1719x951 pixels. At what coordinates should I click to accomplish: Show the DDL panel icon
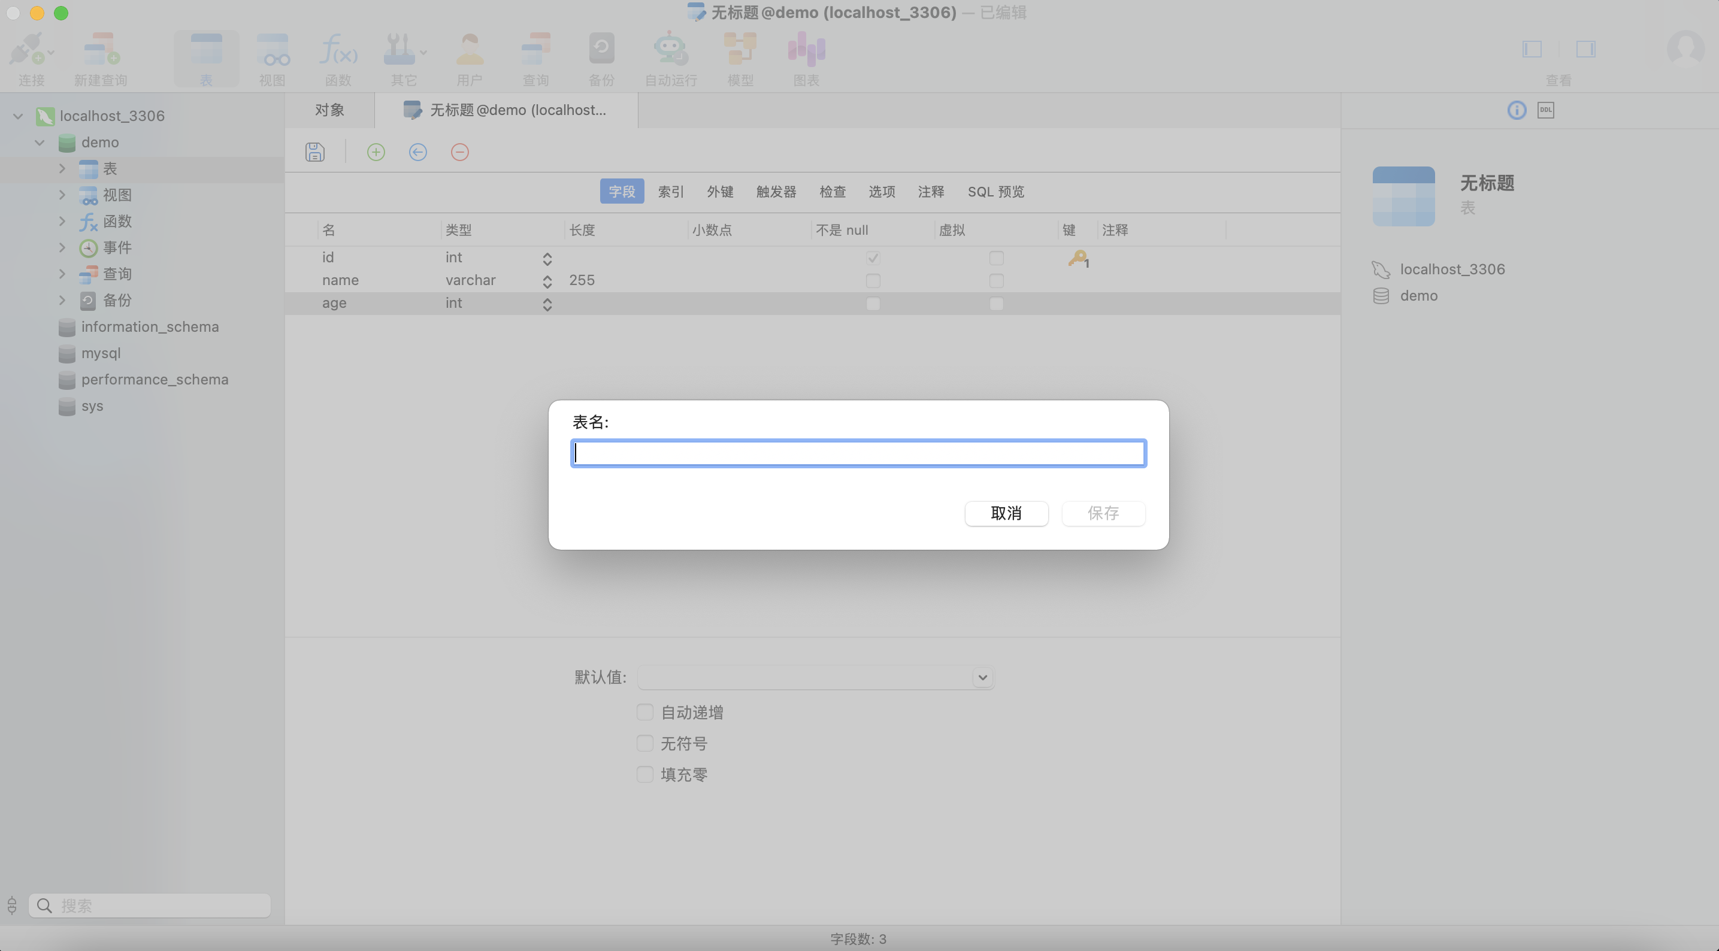[1545, 110]
